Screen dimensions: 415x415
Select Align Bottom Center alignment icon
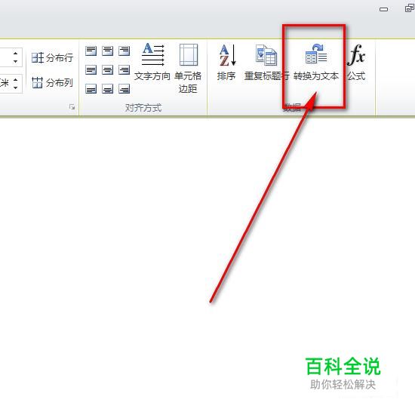click(x=107, y=89)
